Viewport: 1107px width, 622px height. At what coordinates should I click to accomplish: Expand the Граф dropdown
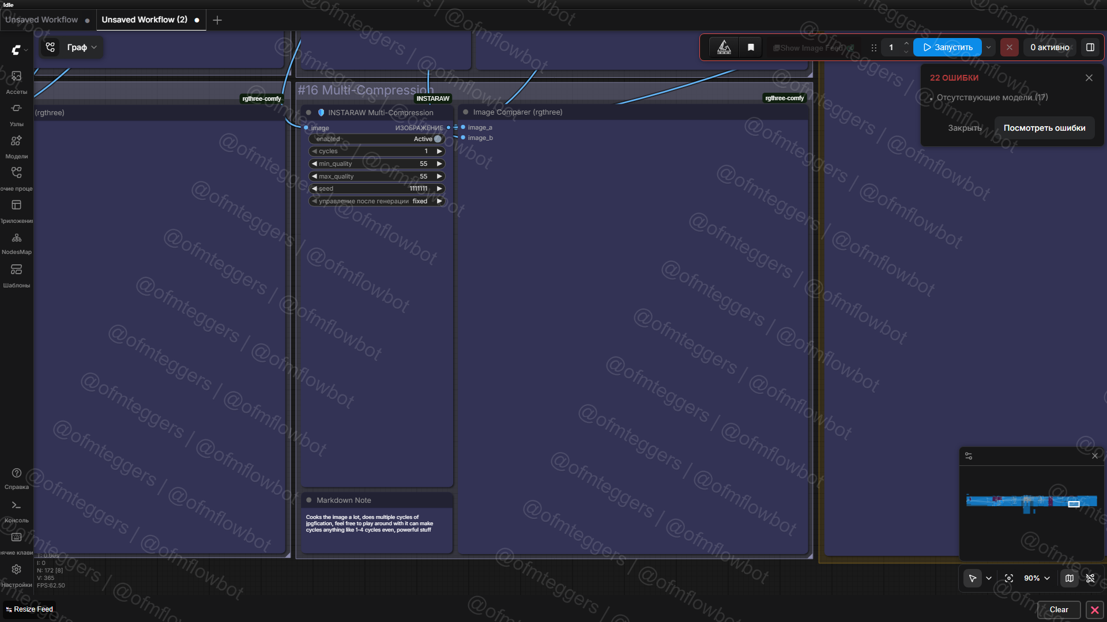point(82,47)
